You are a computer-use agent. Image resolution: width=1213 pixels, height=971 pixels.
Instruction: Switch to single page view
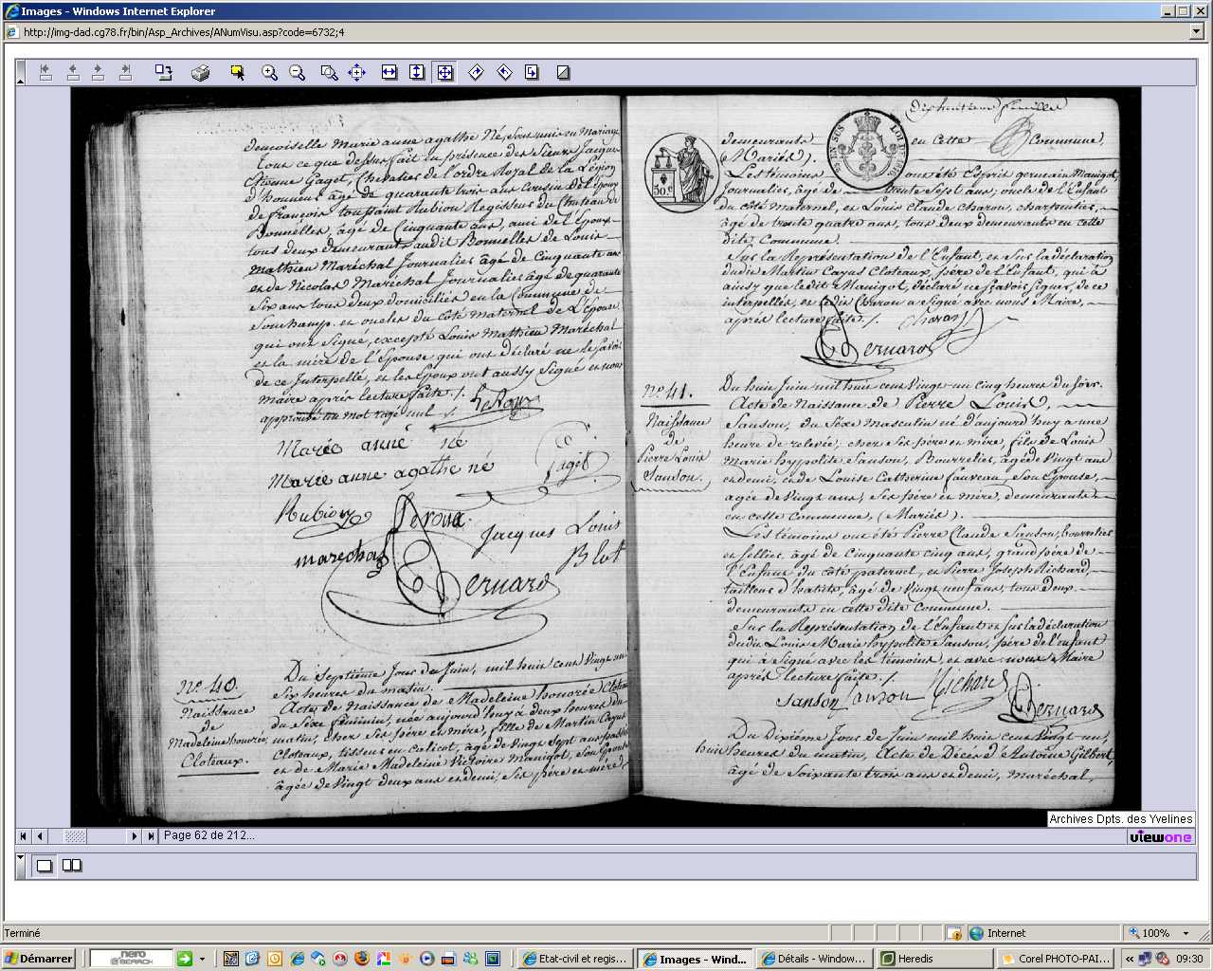45,865
